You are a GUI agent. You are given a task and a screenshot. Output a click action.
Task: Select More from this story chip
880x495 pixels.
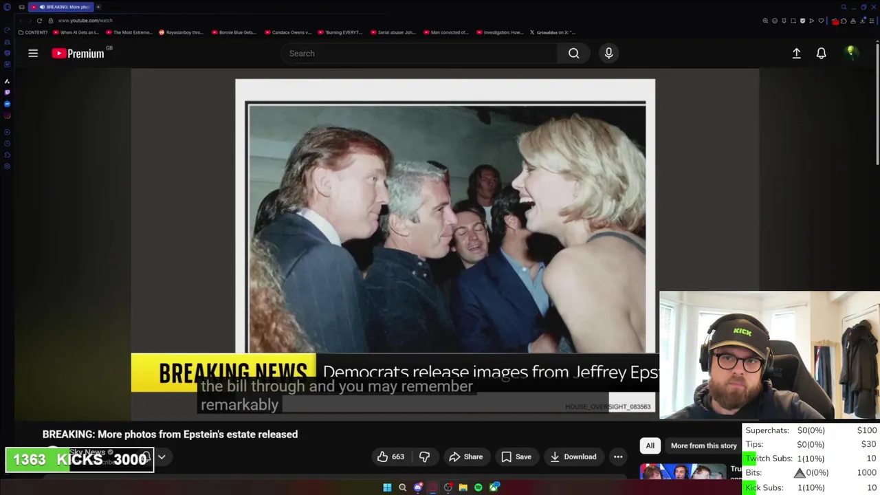pos(703,445)
